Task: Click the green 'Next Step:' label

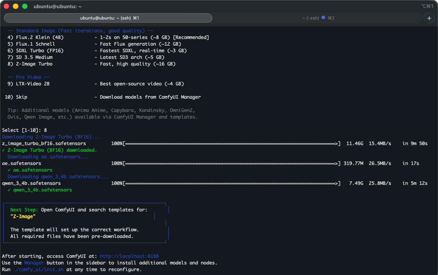Action: pos(24,210)
